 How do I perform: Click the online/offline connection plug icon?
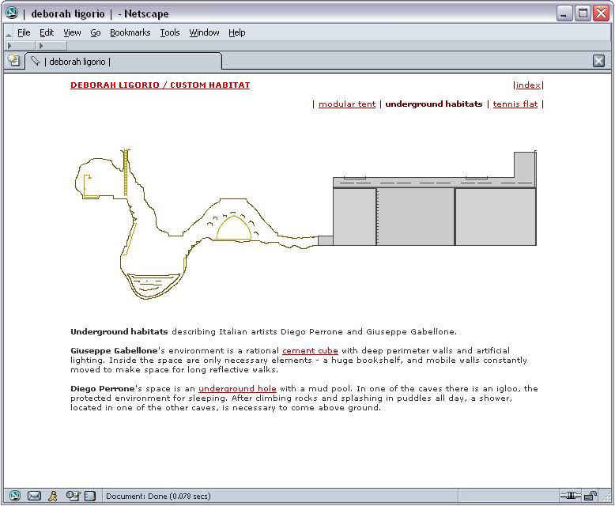click(x=571, y=497)
